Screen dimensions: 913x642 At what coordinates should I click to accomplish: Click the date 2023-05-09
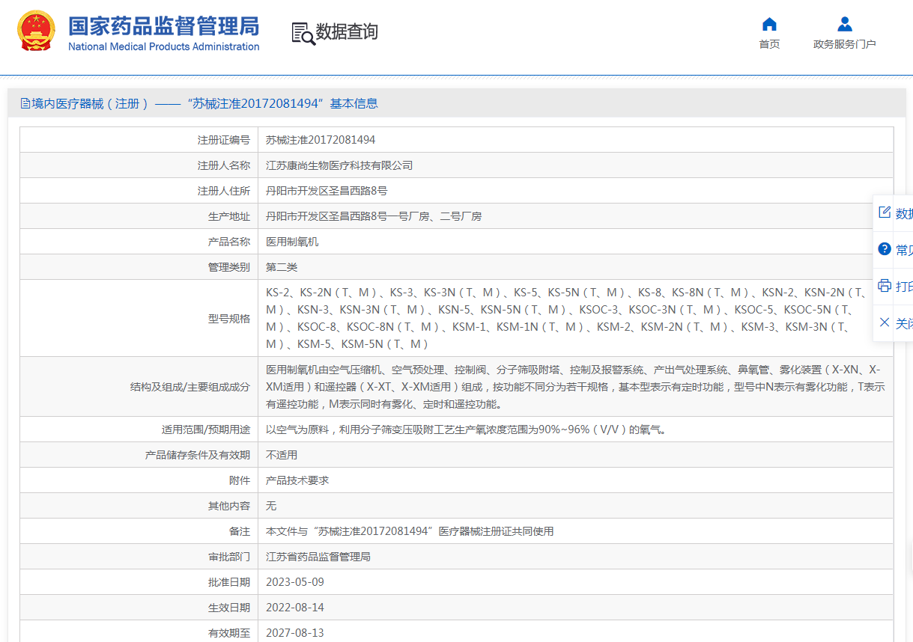(x=295, y=582)
